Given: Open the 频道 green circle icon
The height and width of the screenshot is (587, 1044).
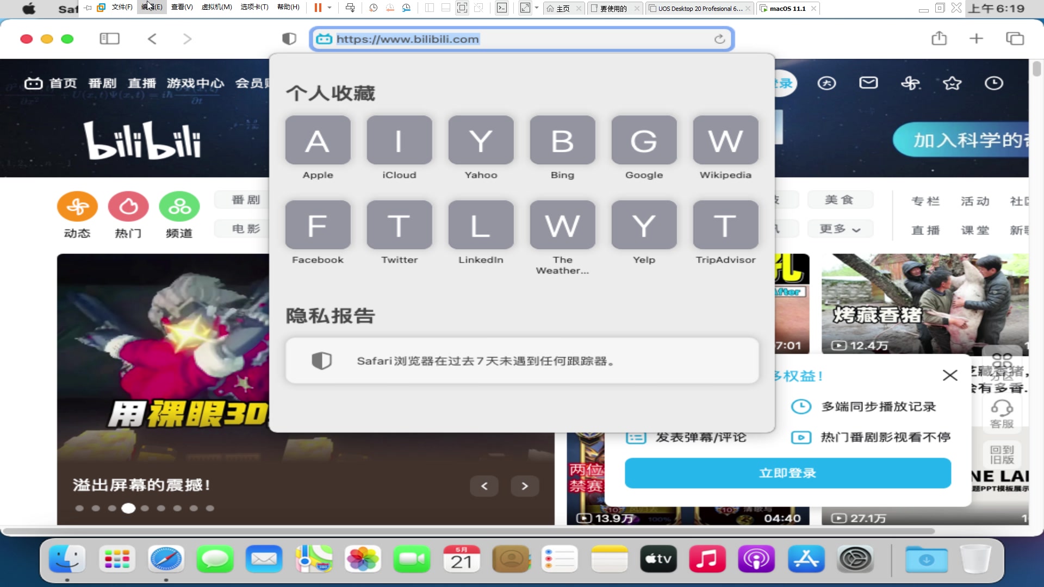Looking at the screenshot, I should point(179,207).
